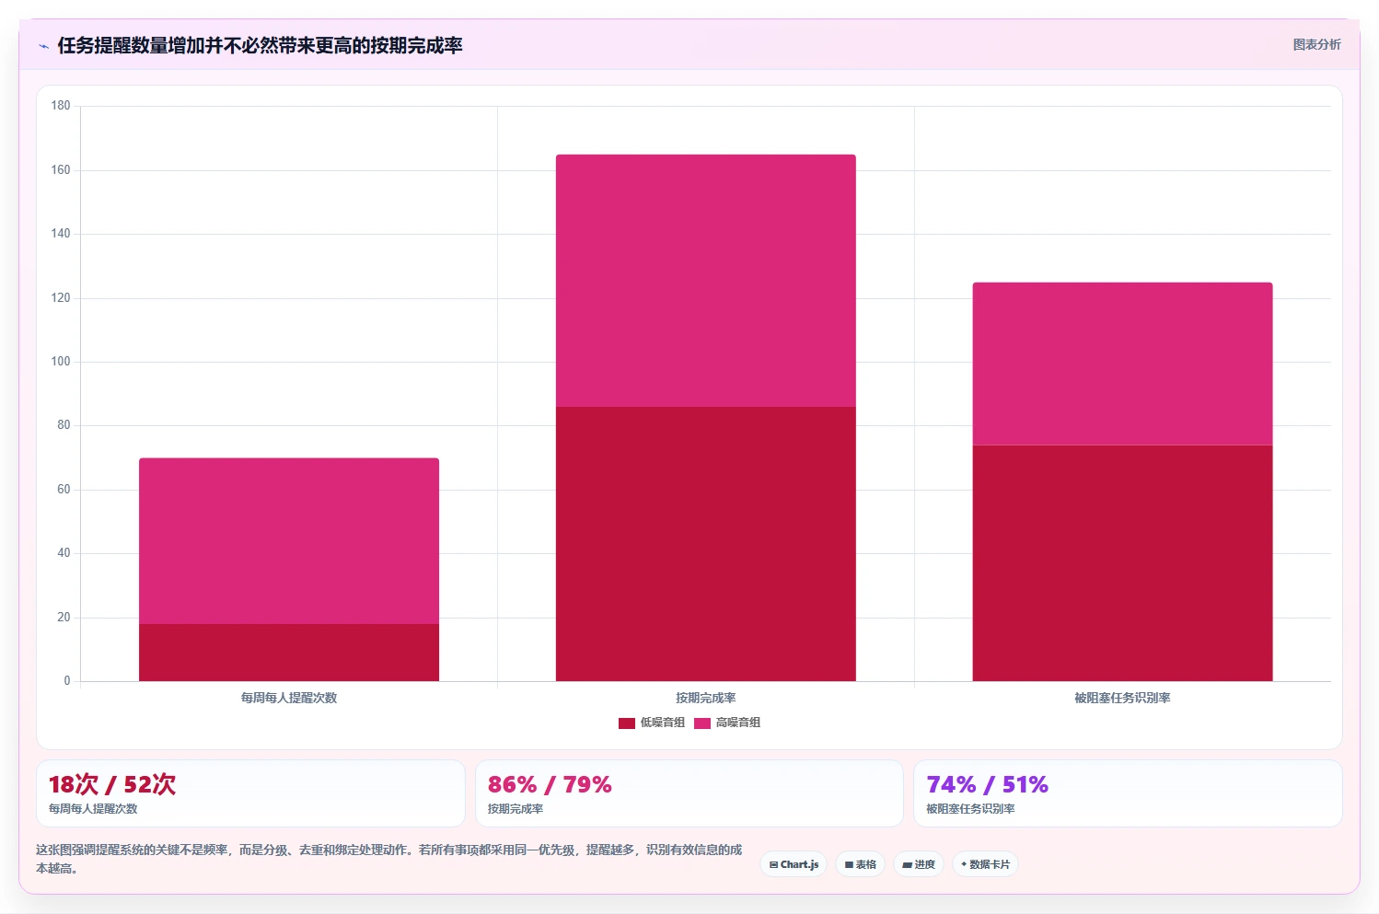
Task: Toggle the 低噪音组 legend item
Action: 652,723
